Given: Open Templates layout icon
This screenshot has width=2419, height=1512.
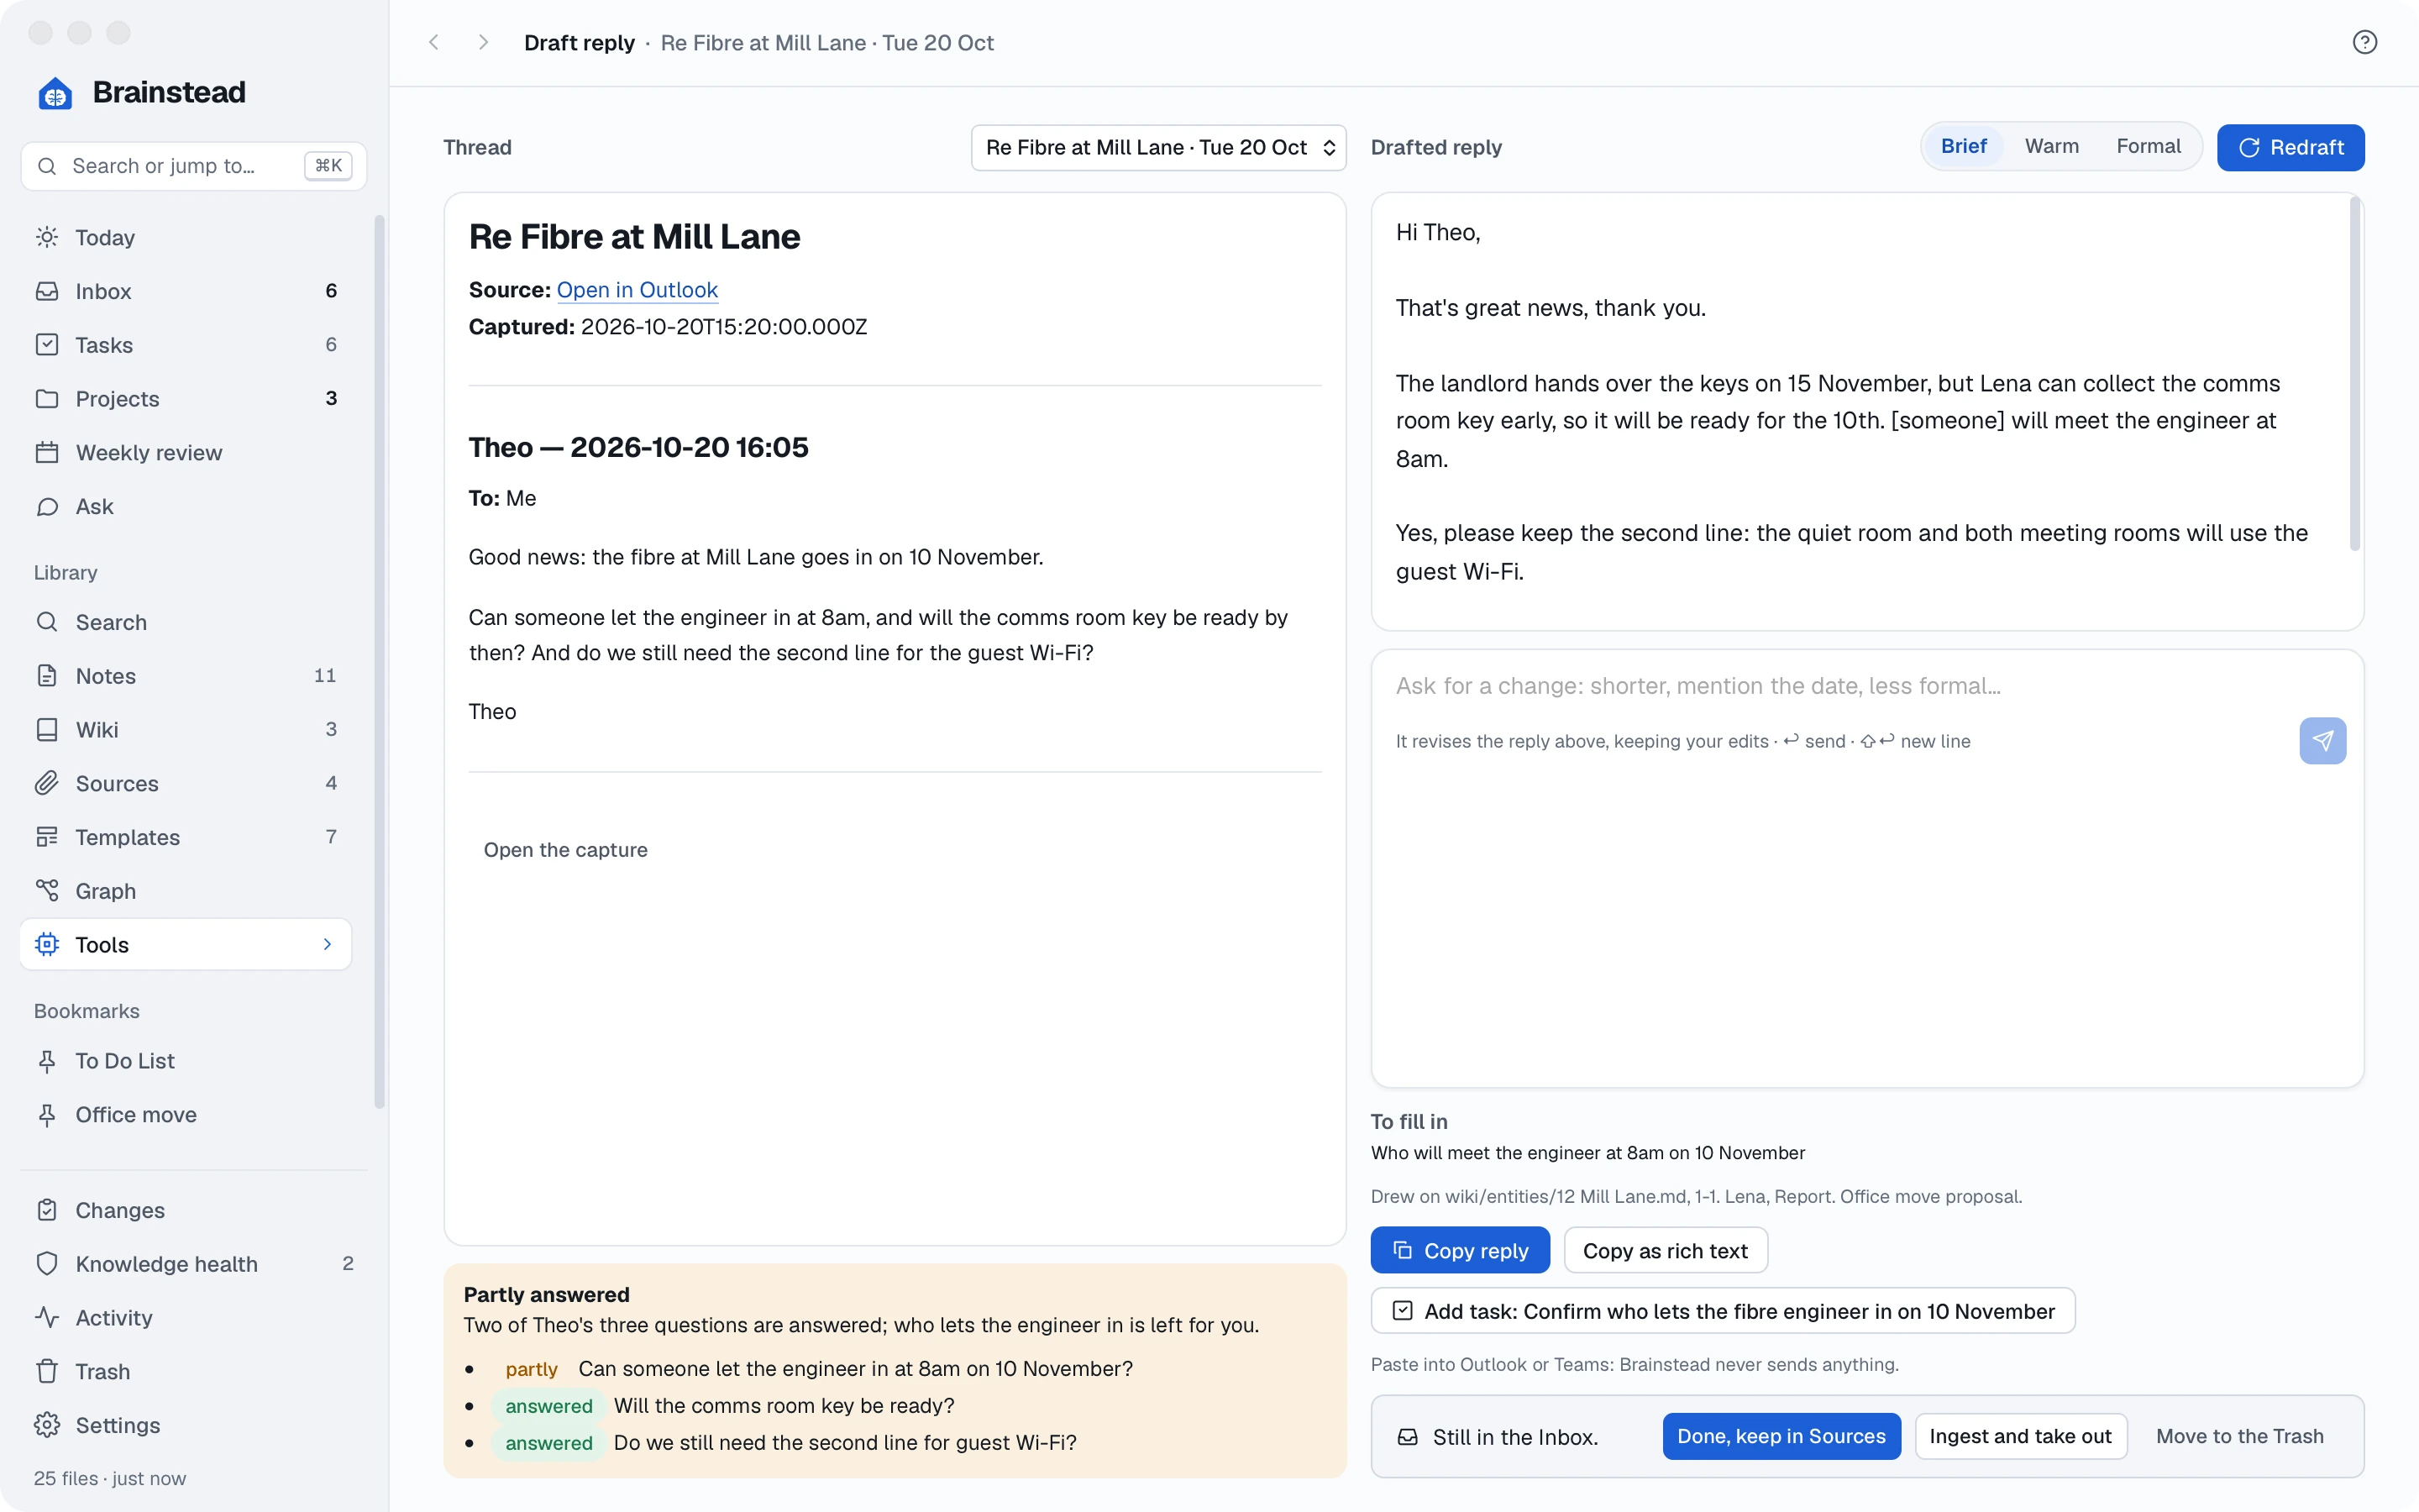Looking at the screenshot, I should [x=47, y=837].
